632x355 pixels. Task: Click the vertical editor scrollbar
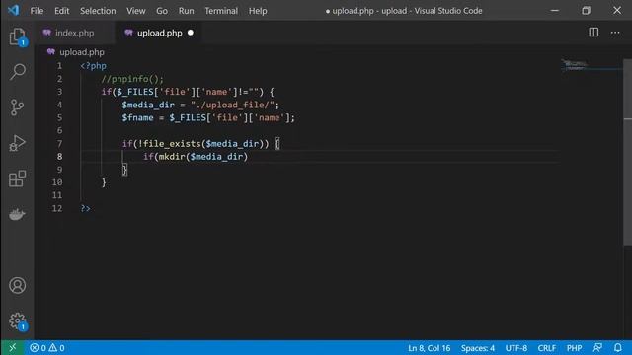coord(628,152)
